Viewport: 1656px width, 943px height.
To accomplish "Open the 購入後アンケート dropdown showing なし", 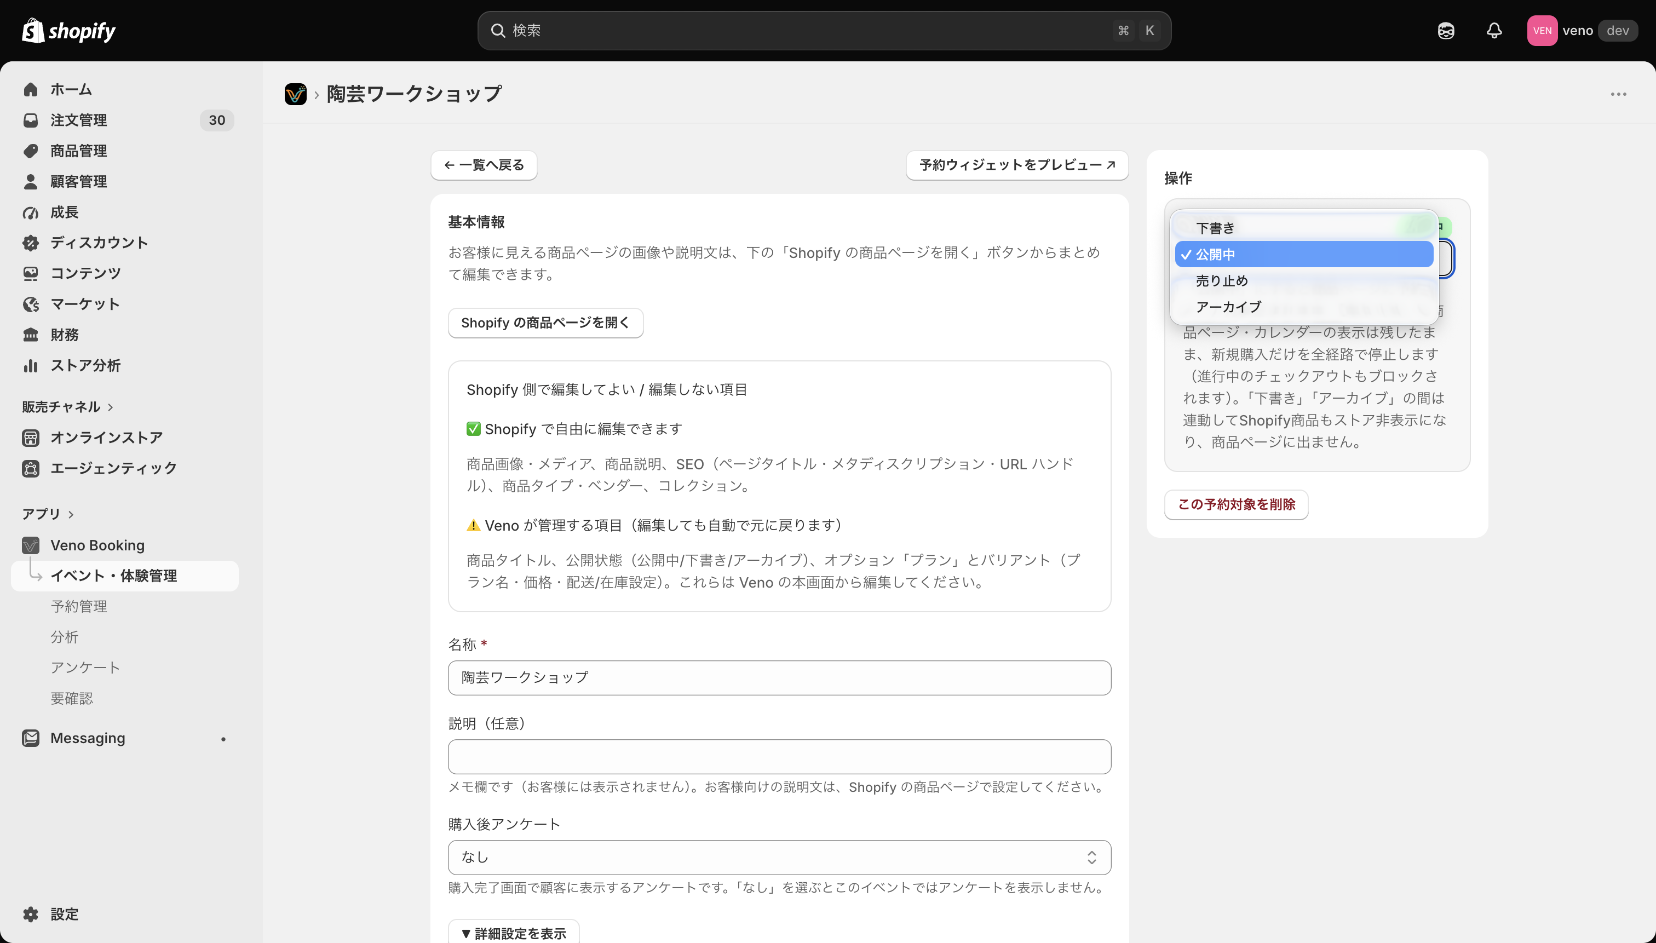I will [779, 858].
